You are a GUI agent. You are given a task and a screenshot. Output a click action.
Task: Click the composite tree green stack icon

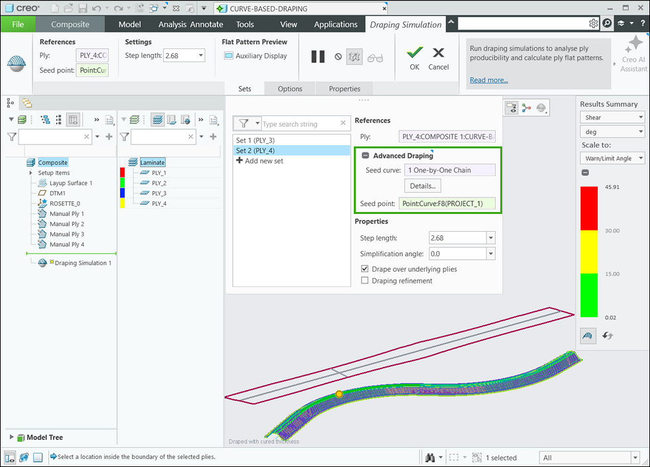[x=22, y=120]
